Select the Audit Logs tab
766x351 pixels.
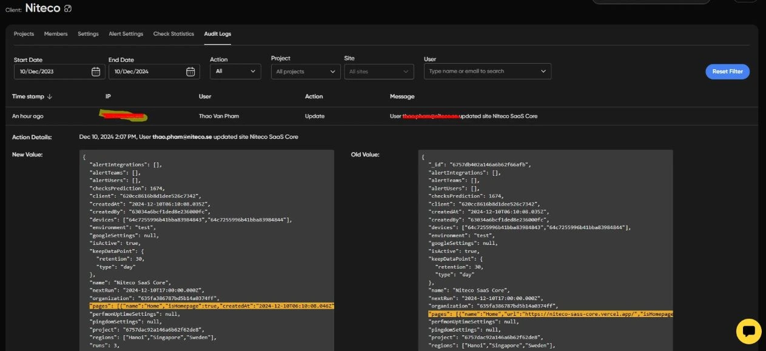[217, 34]
